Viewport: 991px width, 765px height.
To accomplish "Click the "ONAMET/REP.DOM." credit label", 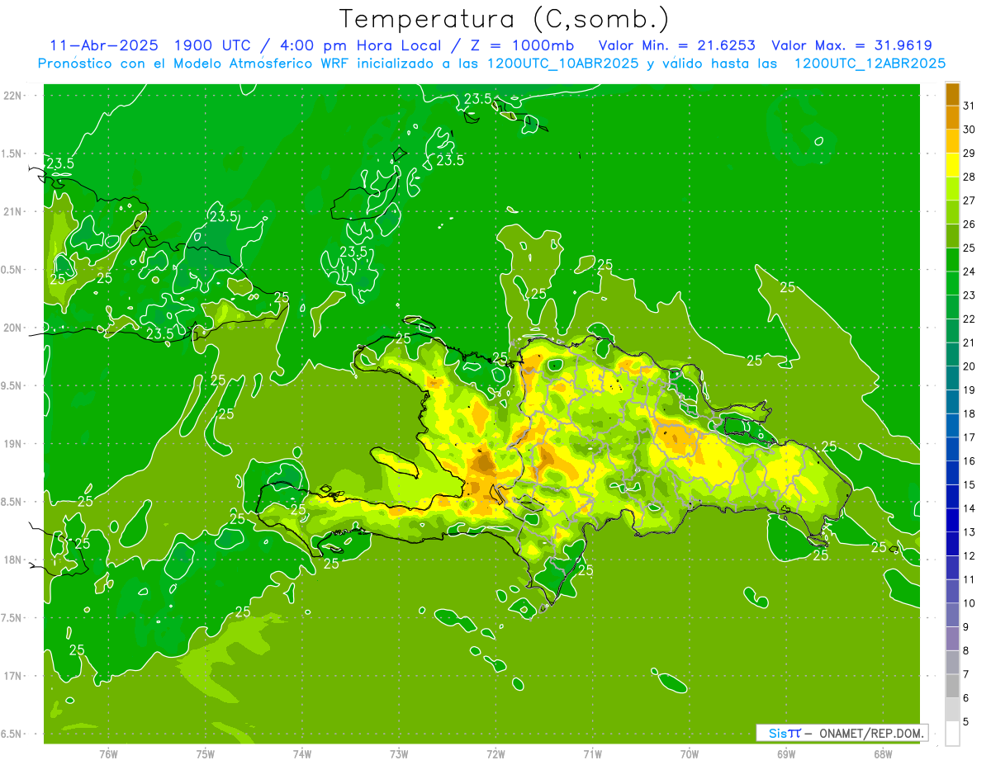I will tap(870, 733).
